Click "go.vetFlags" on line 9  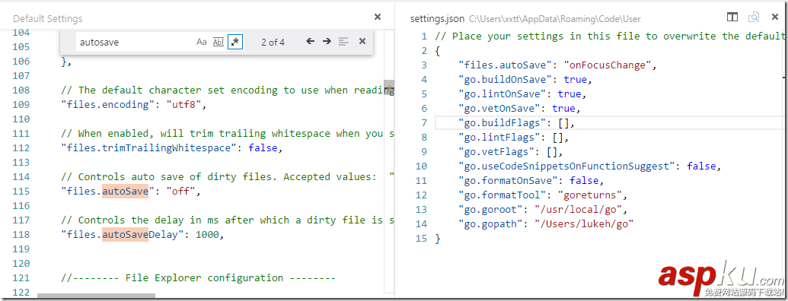496,151
